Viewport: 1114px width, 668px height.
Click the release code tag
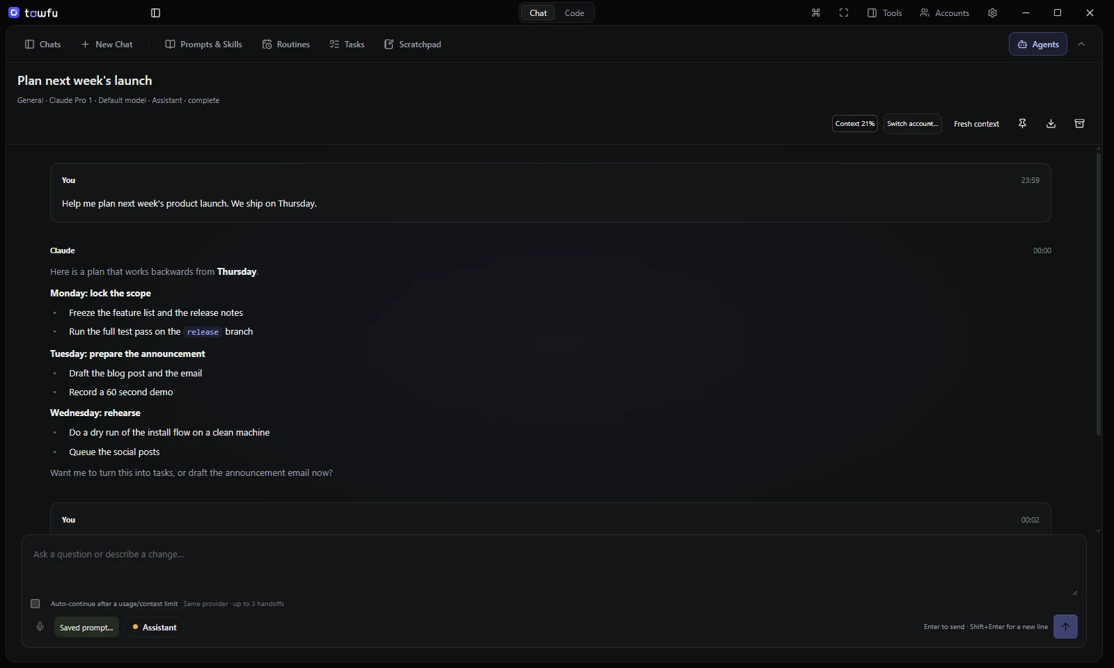pos(203,332)
